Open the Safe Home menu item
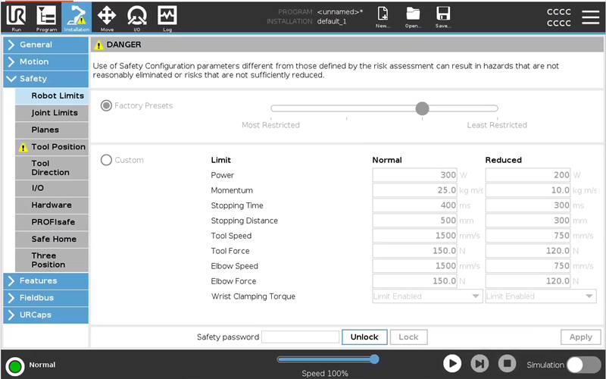The width and height of the screenshot is (606, 379). pyautogui.click(x=53, y=239)
